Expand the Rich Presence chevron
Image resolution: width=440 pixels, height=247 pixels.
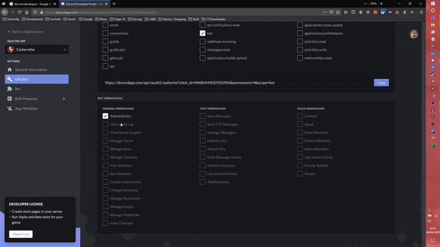point(64,99)
